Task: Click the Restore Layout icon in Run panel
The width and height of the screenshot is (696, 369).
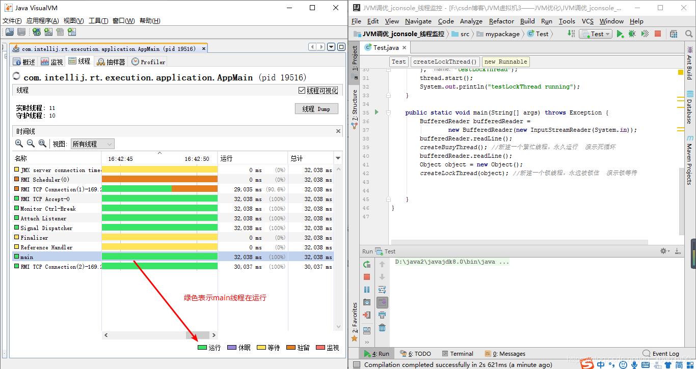Action: pyautogui.click(x=367, y=330)
